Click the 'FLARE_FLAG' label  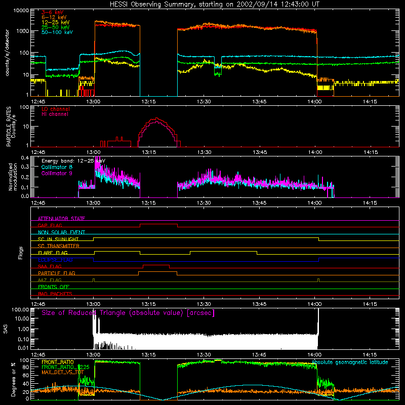(53, 253)
